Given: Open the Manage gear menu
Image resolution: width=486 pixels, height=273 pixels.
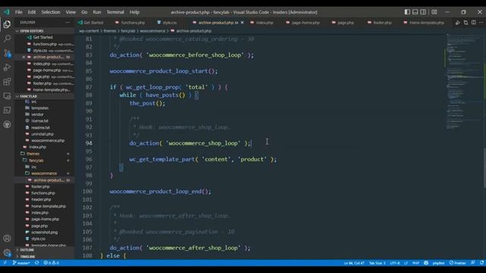Looking at the screenshot, I should [7, 253].
